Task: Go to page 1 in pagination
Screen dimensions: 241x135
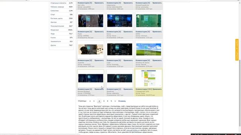Action: click(94, 101)
